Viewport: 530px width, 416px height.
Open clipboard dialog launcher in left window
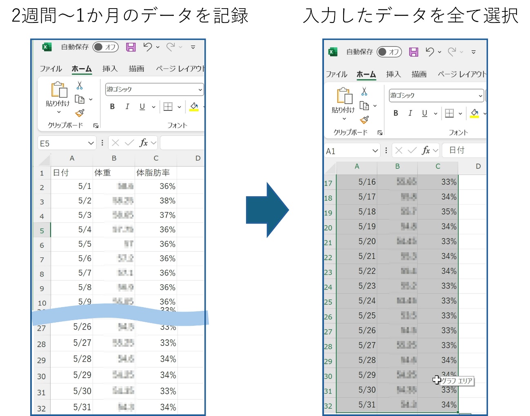tap(96, 126)
